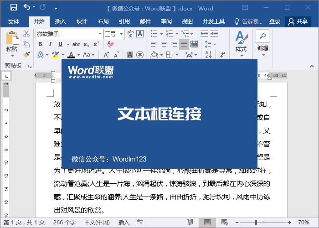This screenshot has width=319, height=228.
Task: Toggle subscript formatting
Action: coord(86,44)
